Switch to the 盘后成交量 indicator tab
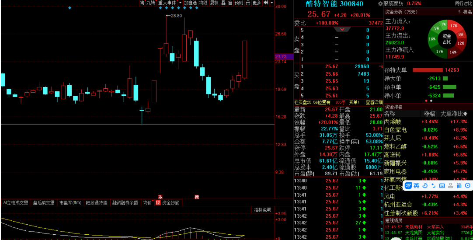 point(44,202)
